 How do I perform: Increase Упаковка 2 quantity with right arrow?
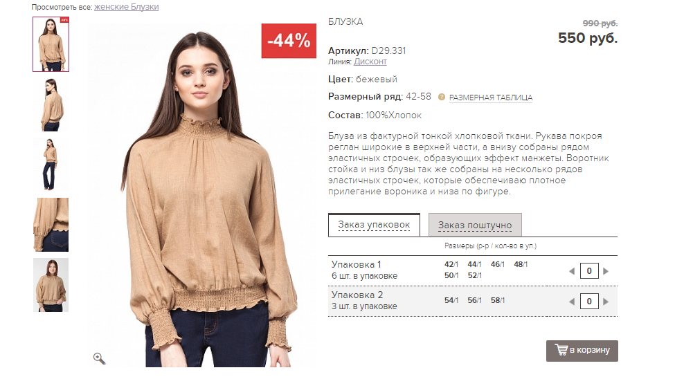(606, 302)
